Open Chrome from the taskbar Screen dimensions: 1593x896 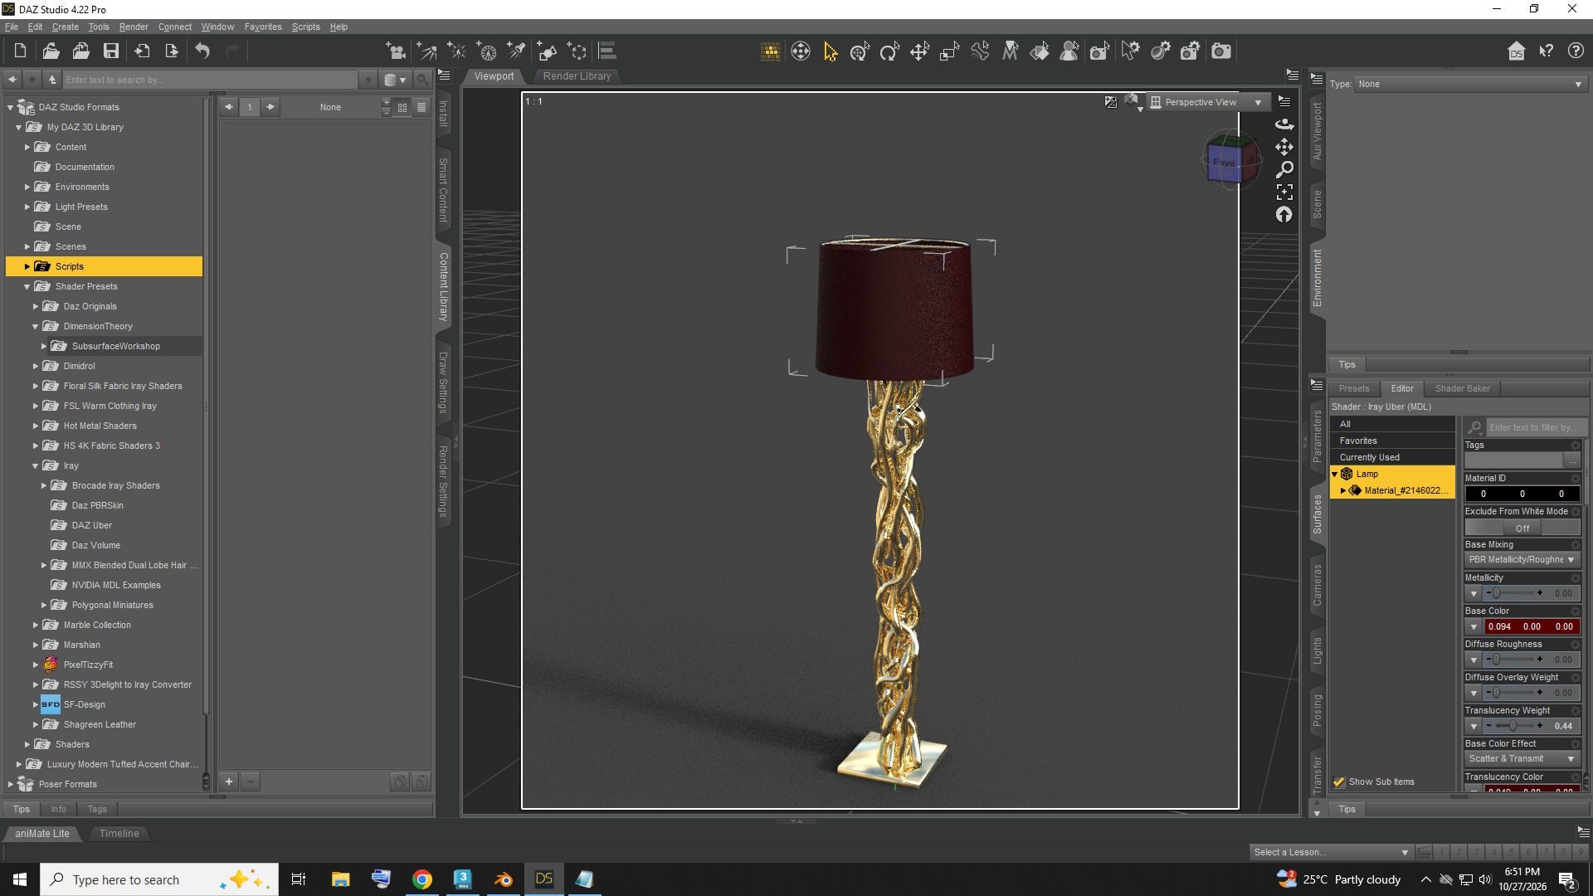pos(422,879)
